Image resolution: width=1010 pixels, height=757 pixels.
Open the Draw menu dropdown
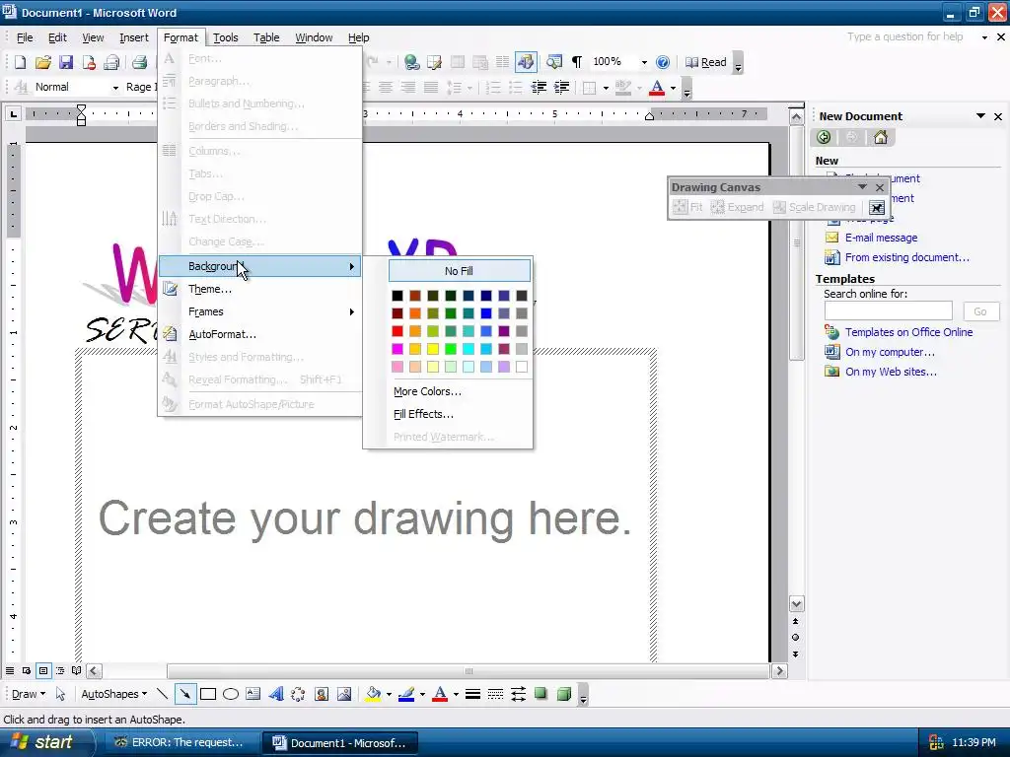point(29,694)
